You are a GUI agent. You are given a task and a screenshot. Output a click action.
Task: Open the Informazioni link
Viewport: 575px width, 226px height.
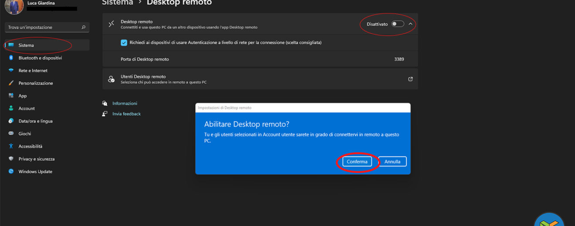coord(125,103)
